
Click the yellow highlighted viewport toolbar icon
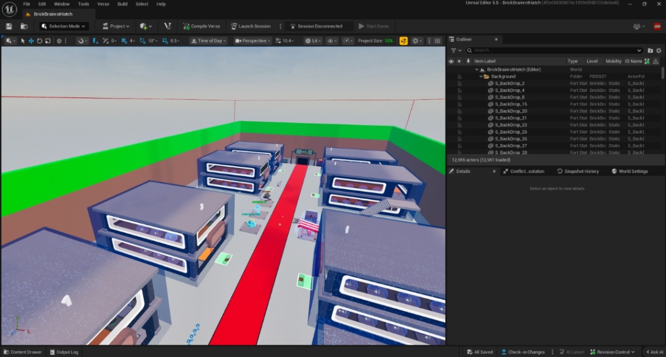[403, 41]
